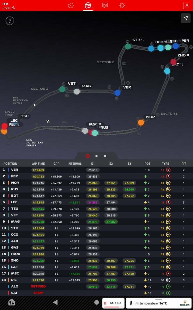Tap SAI STOP status
The height and width of the screenshot is (310, 193).
[38, 293]
